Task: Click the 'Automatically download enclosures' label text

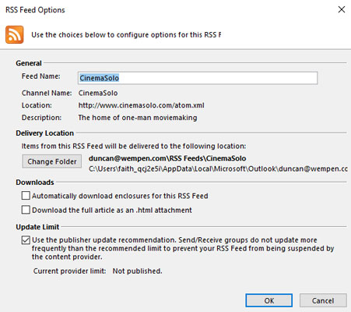Action: (x=120, y=196)
